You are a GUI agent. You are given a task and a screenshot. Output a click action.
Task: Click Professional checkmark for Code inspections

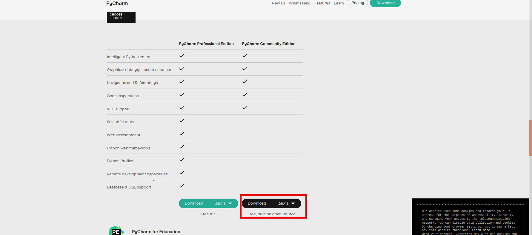(182, 95)
